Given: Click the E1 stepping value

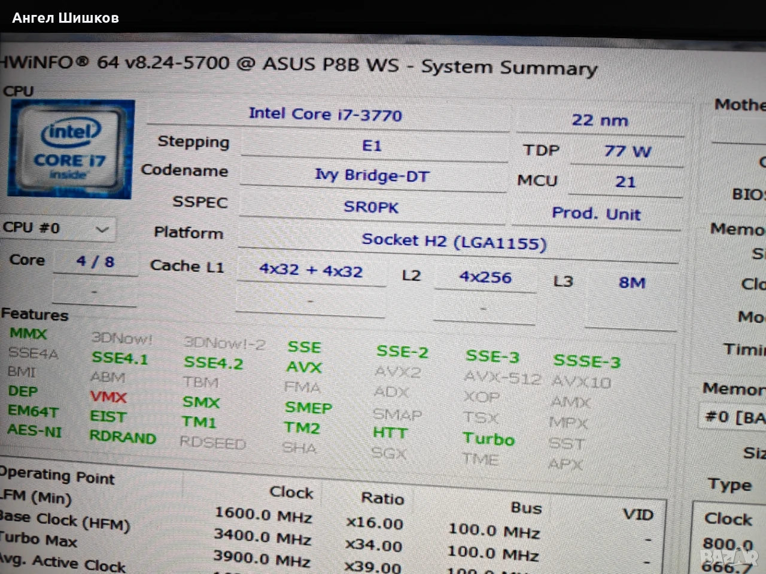Looking at the screenshot, I should point(372,146).
